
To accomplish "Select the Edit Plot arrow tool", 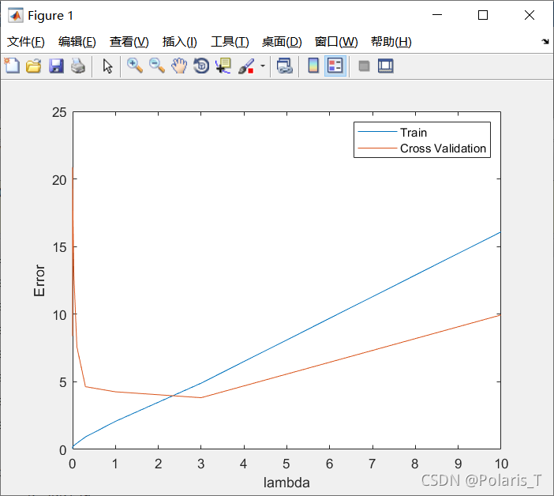I will tap(107, 66).
